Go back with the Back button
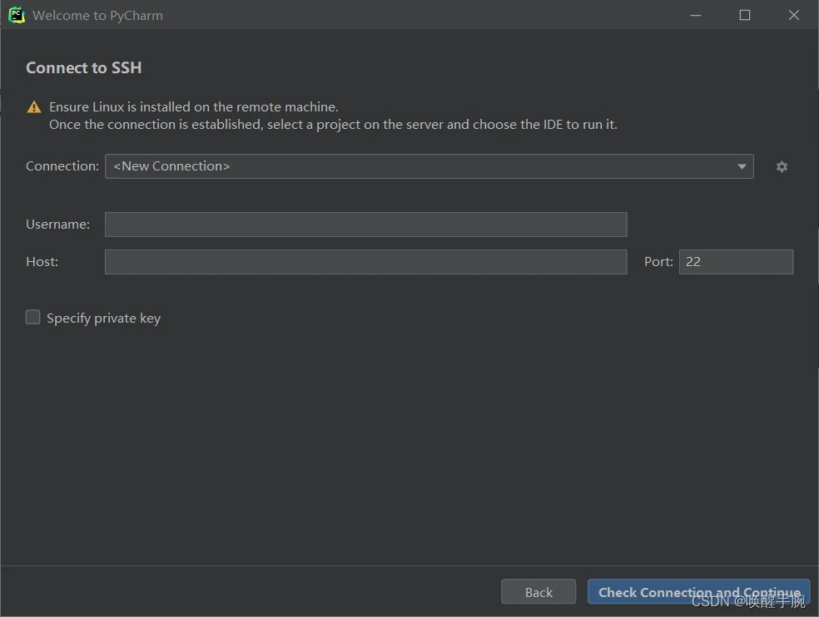819x617 pixels. pos(539,592)
